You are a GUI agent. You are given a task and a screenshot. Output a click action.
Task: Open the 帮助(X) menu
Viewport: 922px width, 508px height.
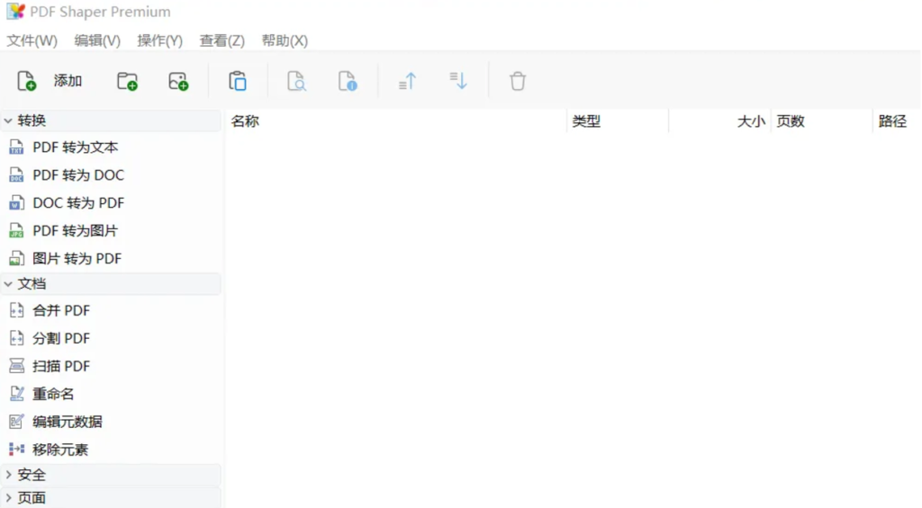(285, 40)
